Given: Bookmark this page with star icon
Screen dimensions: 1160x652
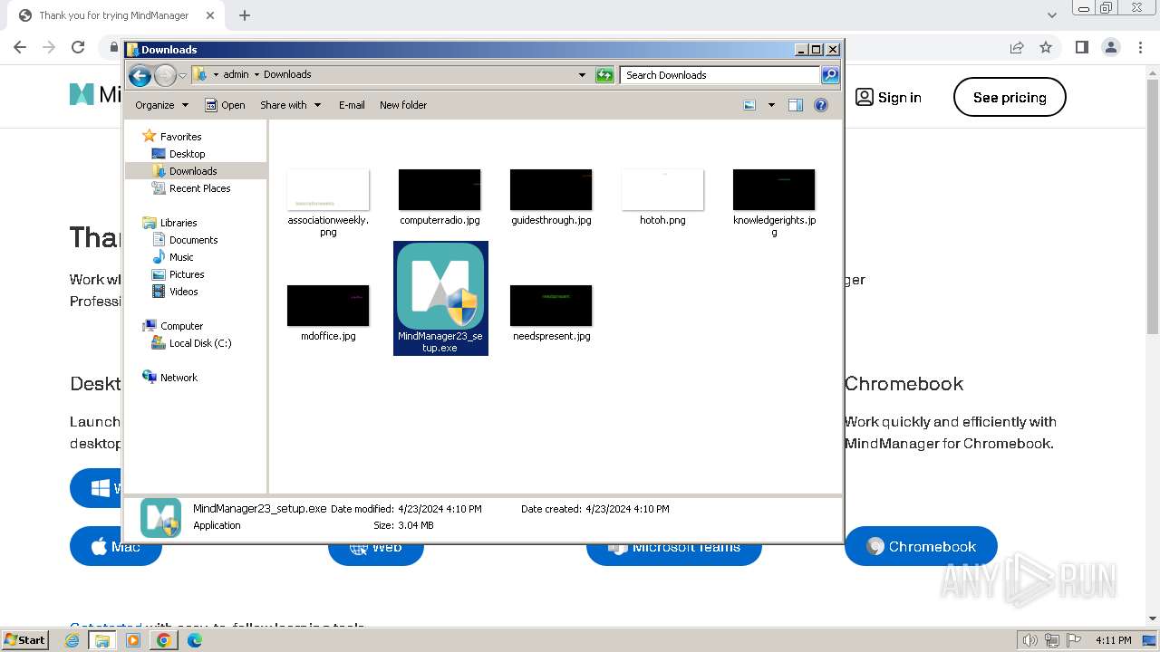Looking at the screenshot, I should [x=1046, y=47].
